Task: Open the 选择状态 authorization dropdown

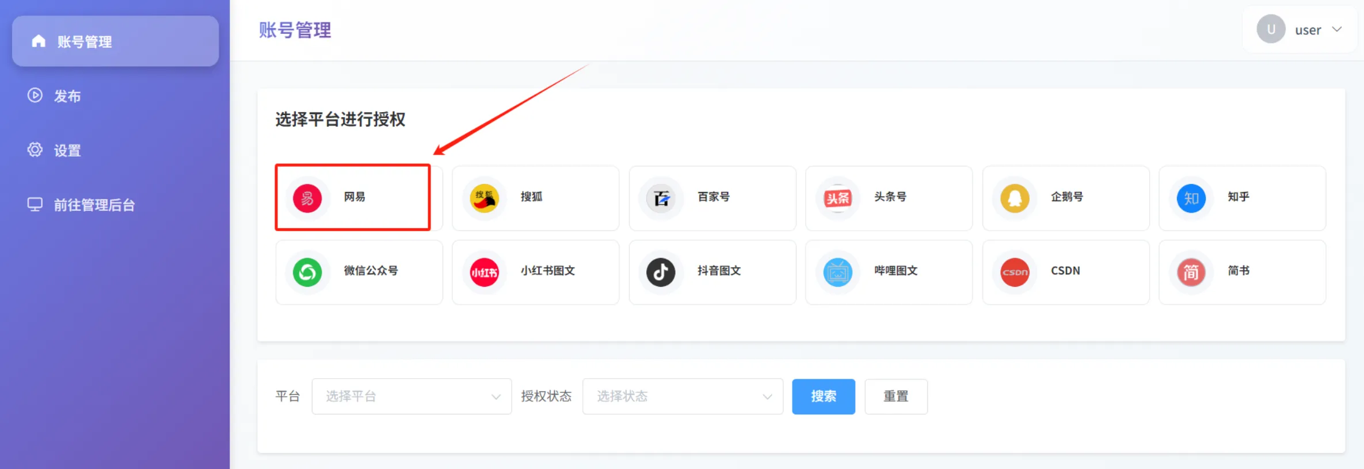Action: pyautogui.click(x=683, y=396)
